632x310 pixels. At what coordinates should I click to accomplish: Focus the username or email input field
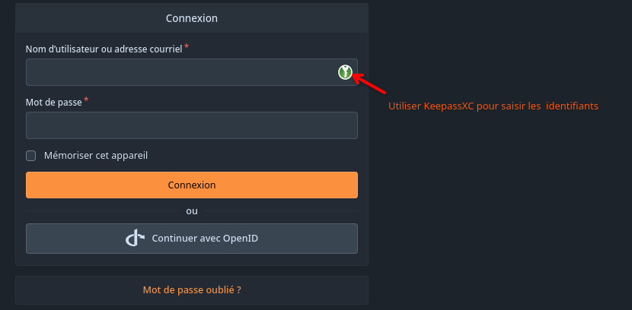(x=192, y=72)
